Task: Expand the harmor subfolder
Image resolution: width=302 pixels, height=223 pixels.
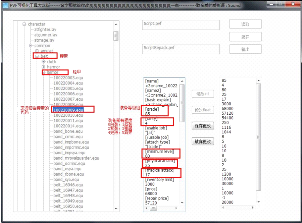Action: pyautogui.click(x=43, y=67)
